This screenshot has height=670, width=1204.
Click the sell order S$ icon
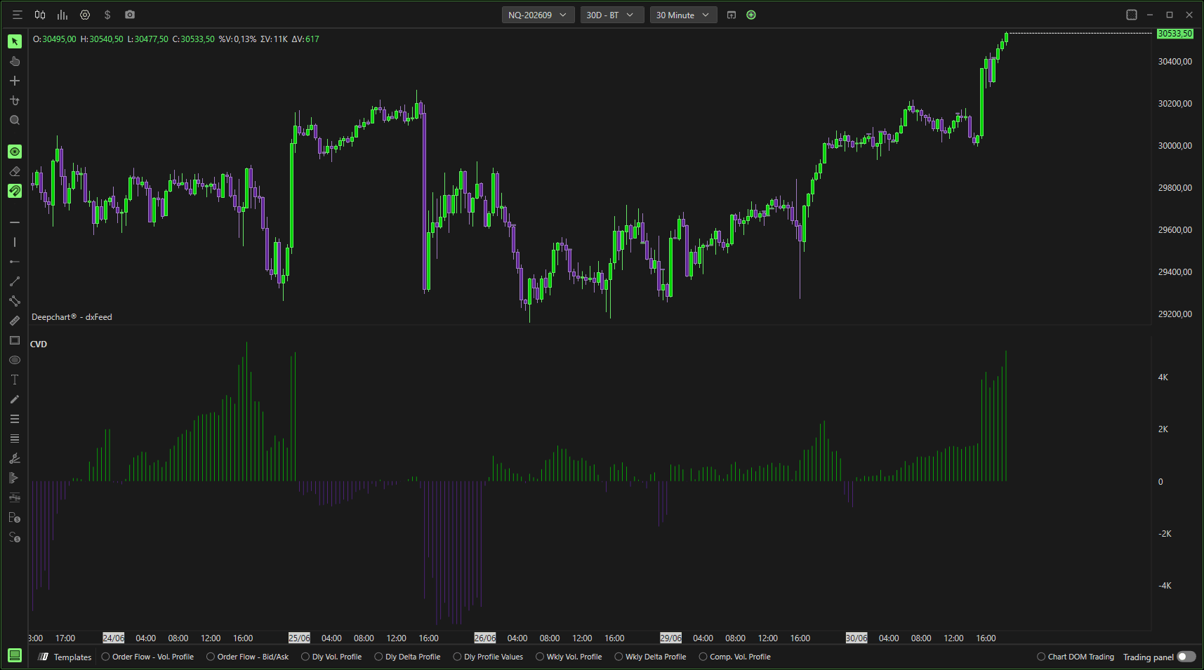[x=15, y=537]
